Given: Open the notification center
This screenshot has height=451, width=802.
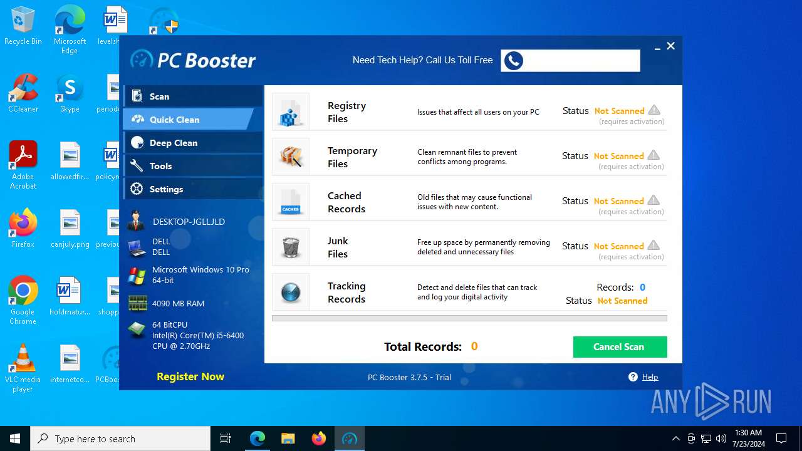Looking at the screenshot, I should pyautogui.click(x=781, y=438).
